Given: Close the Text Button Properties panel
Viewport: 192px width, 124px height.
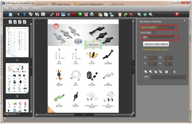Looking at the screenshot, I should click(x=184, y=21).
